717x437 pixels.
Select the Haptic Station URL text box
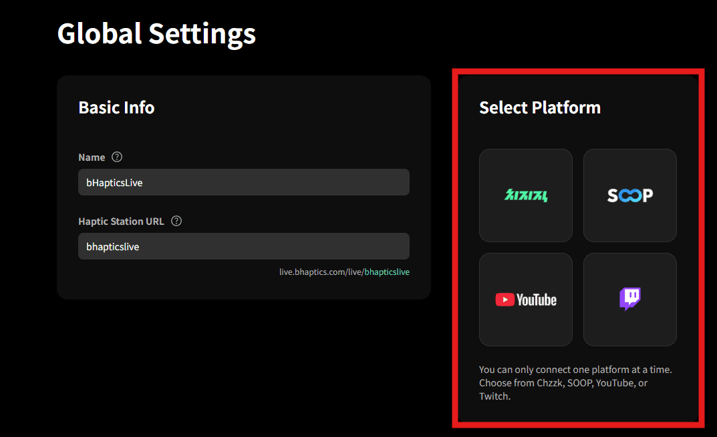243,246
